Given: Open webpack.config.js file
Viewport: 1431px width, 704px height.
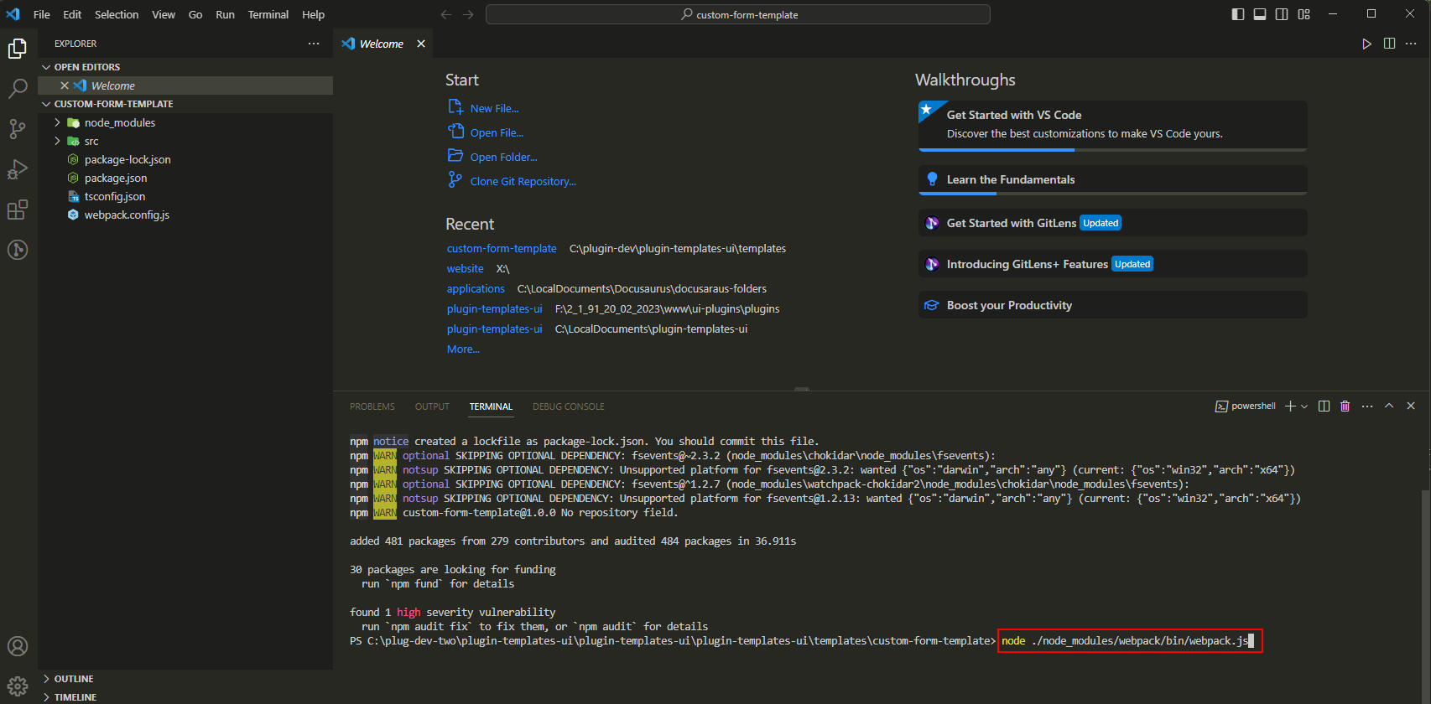Looking at the screenshot, I should [185, 215].
